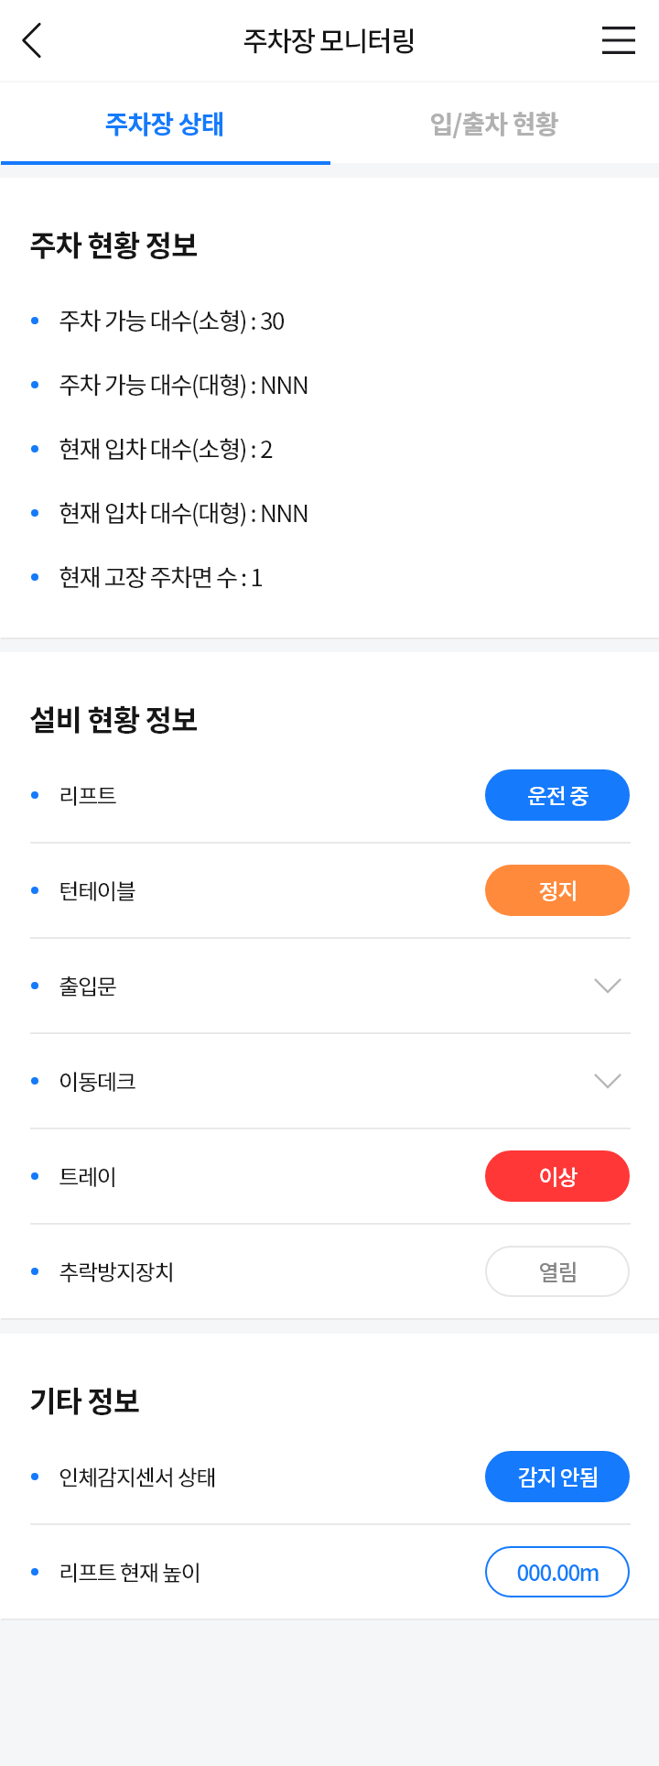Viewport: 659px width, 1766px height.
Task: Click the orange 정지 status badge
Action: point(557,890)
